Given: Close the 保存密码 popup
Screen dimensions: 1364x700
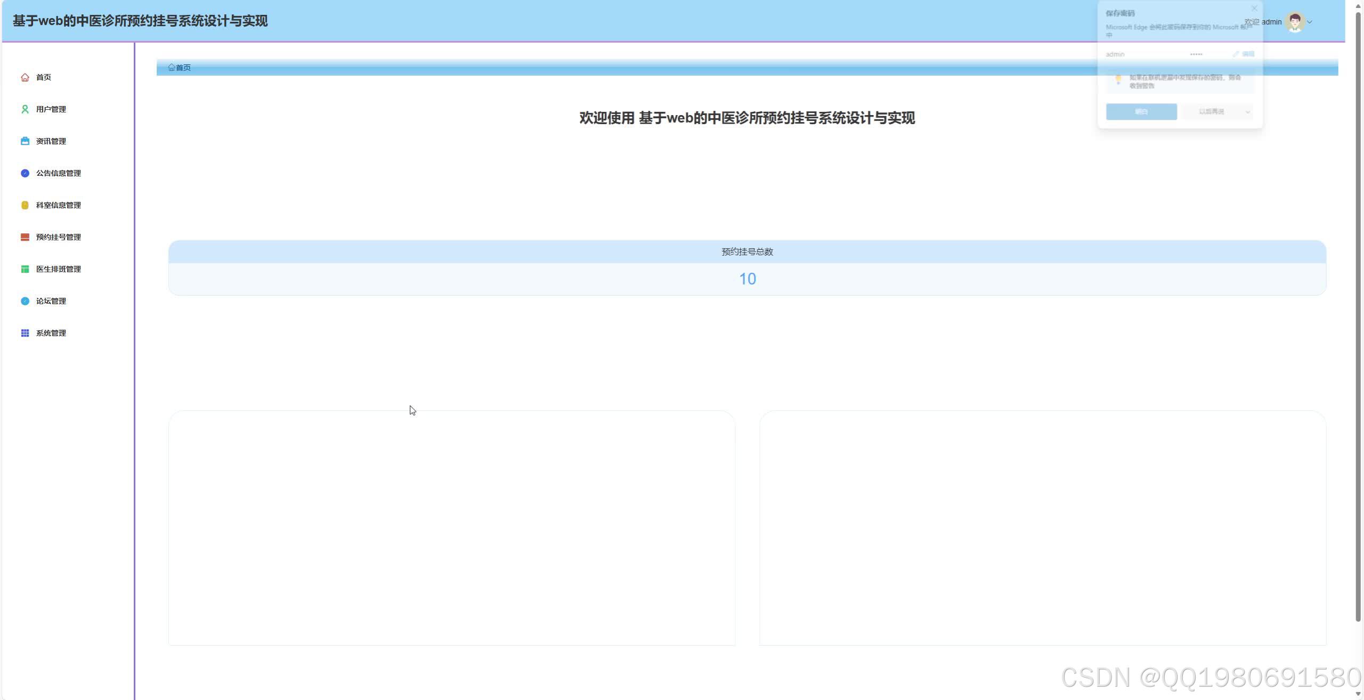Looking at the screenshot, I should [1254, 9].
